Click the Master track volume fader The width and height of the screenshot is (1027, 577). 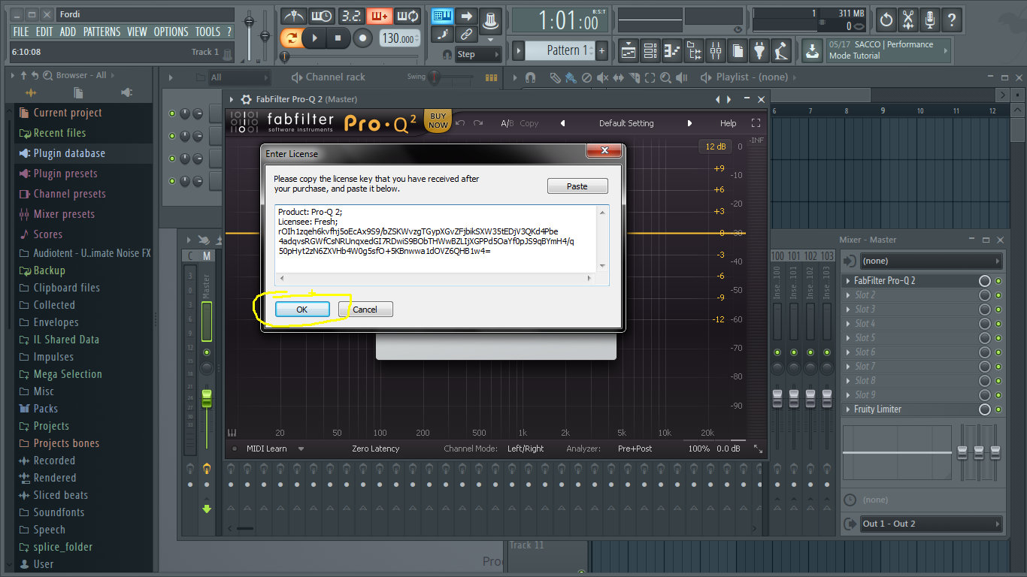click(x=207, y=398)
